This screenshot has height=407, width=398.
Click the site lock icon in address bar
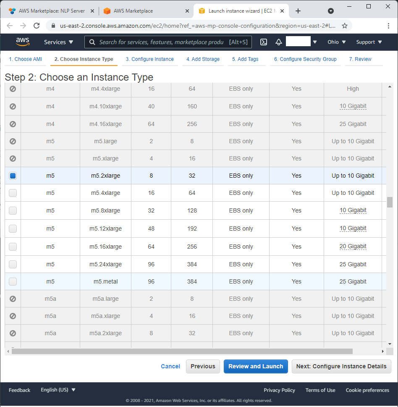[x=53, y=26]
